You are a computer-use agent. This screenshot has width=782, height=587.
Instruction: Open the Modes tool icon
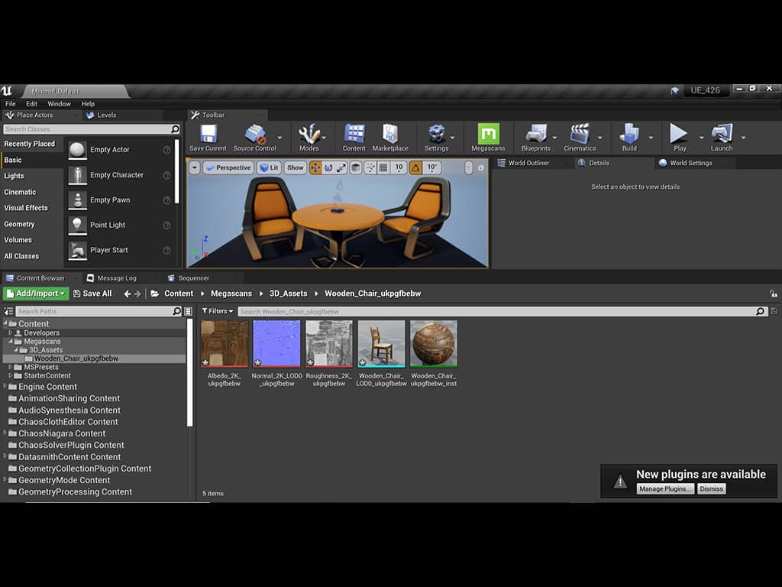click(309, 138)
